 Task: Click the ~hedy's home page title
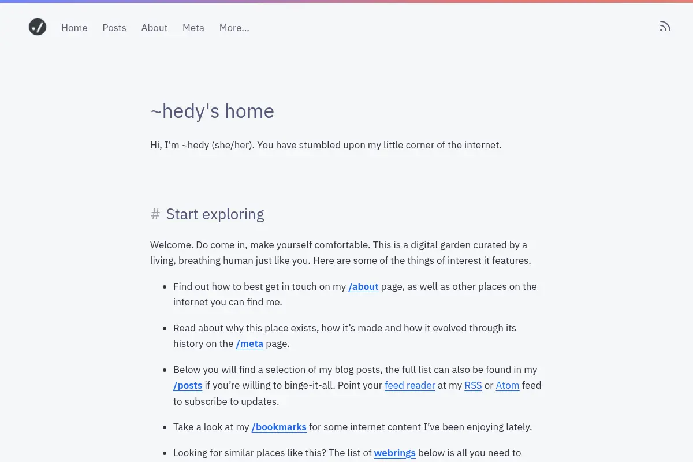coord(212,111)
